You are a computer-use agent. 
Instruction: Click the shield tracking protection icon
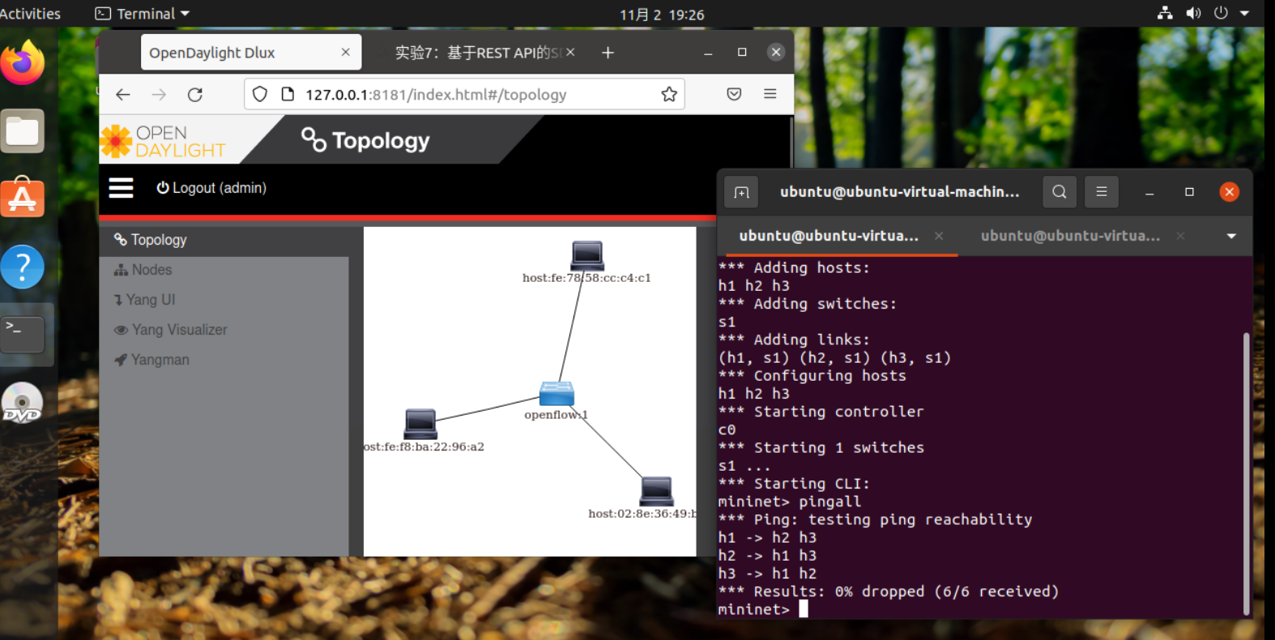pyautogui.click(x=260, y=95)
